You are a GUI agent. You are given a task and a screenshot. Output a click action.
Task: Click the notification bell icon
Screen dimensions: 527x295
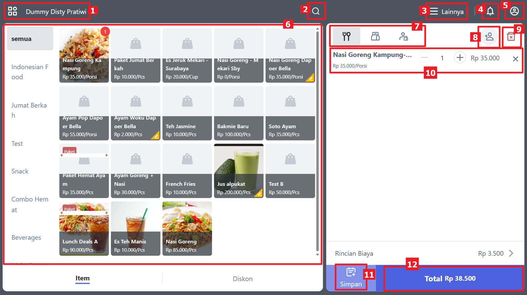tap(490, 11)
